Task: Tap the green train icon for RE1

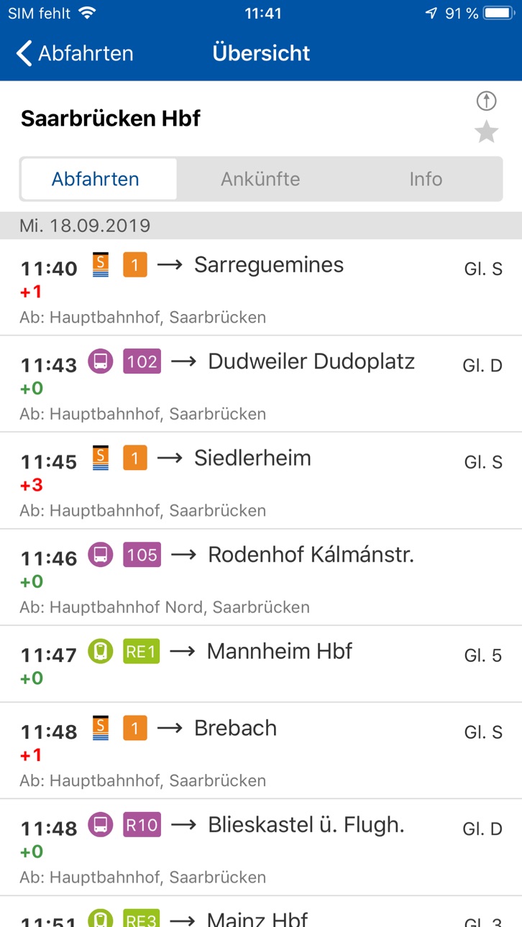Action: (x=101, y=651)
